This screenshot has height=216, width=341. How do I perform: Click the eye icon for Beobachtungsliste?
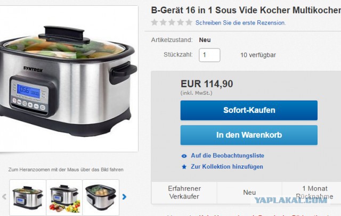coord(184,156)
